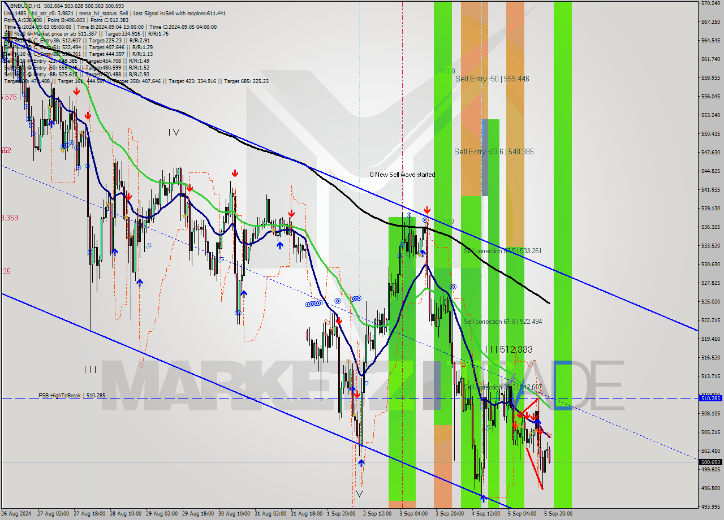Click the 570.240 price axis label
Screen dimensions: 724x520
[710, 3]
